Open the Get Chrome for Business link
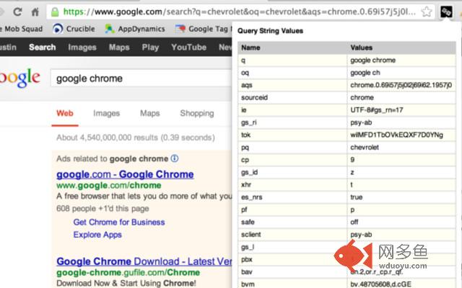This screenshot has height=288, width=462. pos(119,222)
